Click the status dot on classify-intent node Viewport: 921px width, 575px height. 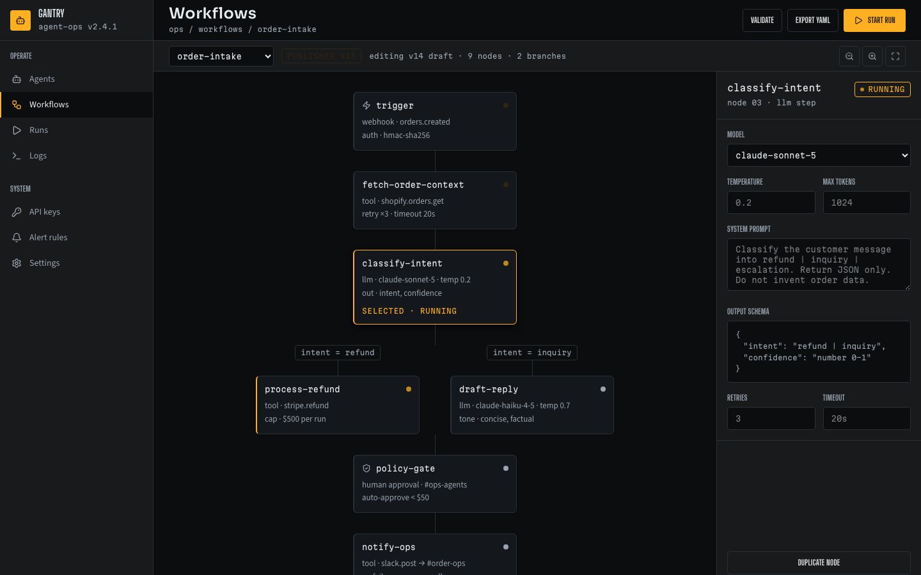(x=506, y=263)
